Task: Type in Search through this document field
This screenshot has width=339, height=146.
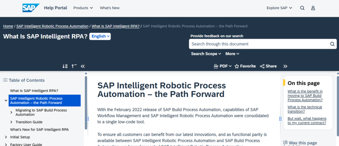Action: (258, 44)
